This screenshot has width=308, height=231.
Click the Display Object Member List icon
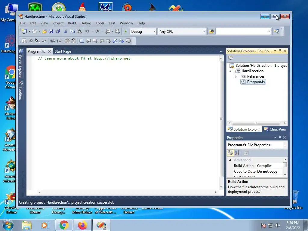tap(24, 41)
